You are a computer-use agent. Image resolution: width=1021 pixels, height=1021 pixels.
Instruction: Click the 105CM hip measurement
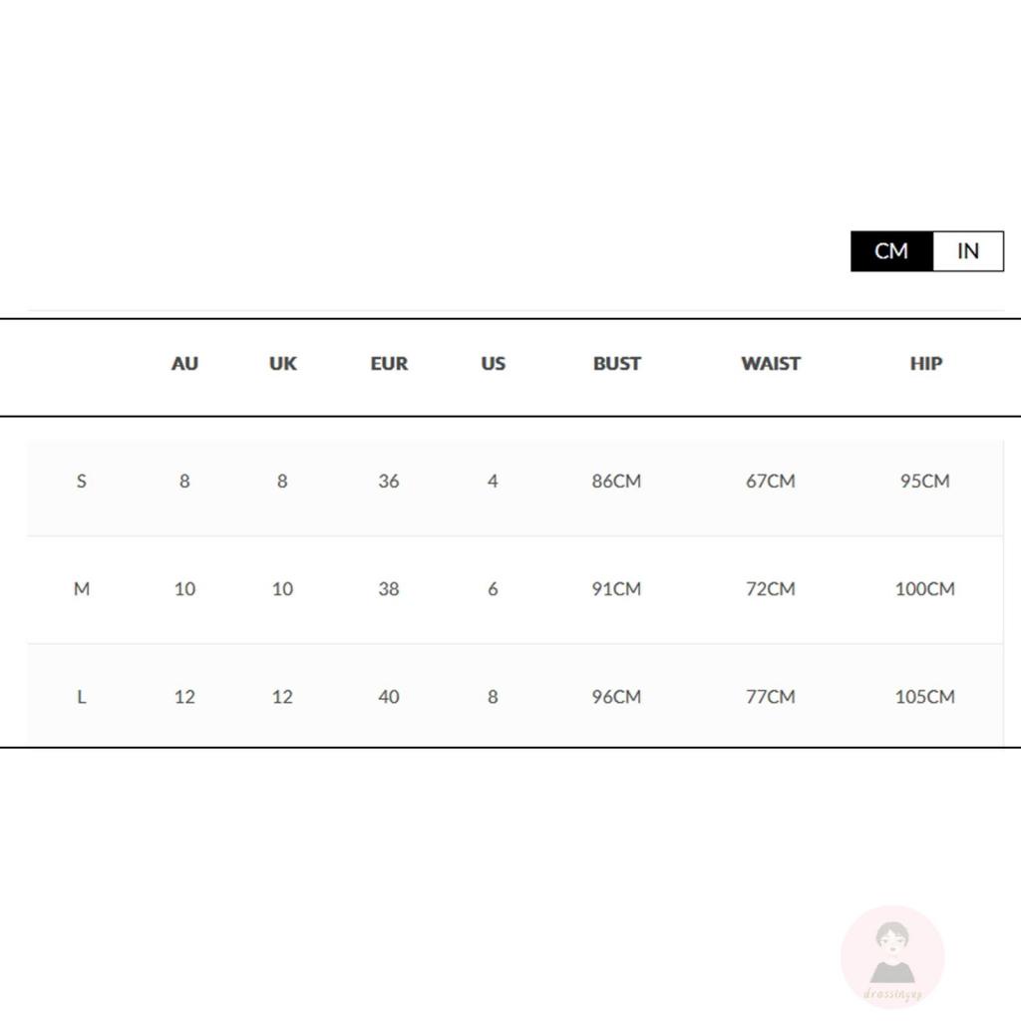924,697
